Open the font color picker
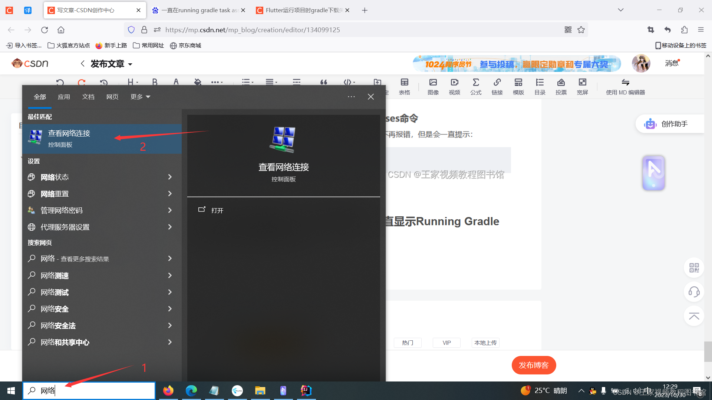The height and width of the screenshot is (400, 712). 176,82
